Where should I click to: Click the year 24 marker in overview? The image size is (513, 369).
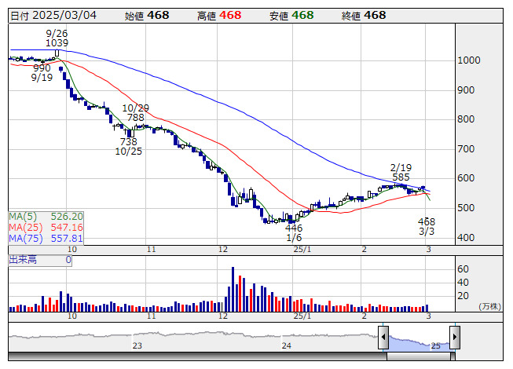(287, 345)
